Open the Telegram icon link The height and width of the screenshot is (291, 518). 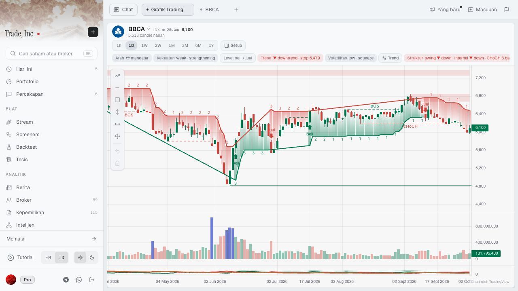(x=66, y=280)
